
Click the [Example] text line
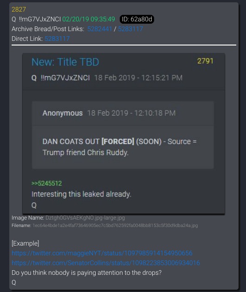(26, 243)
